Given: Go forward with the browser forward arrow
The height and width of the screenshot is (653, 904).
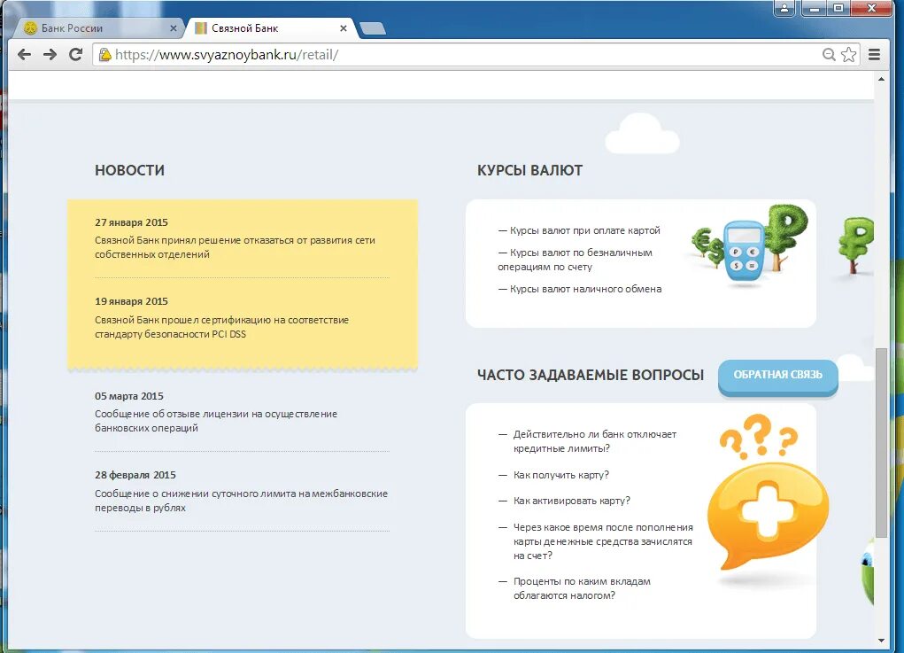Looking at the screenshot, I should point(50,55).
